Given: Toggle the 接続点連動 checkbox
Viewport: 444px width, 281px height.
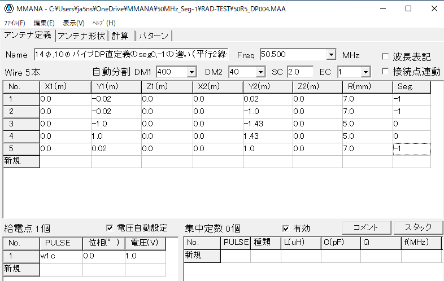Looking at the screenshot, I should [385, 72].
